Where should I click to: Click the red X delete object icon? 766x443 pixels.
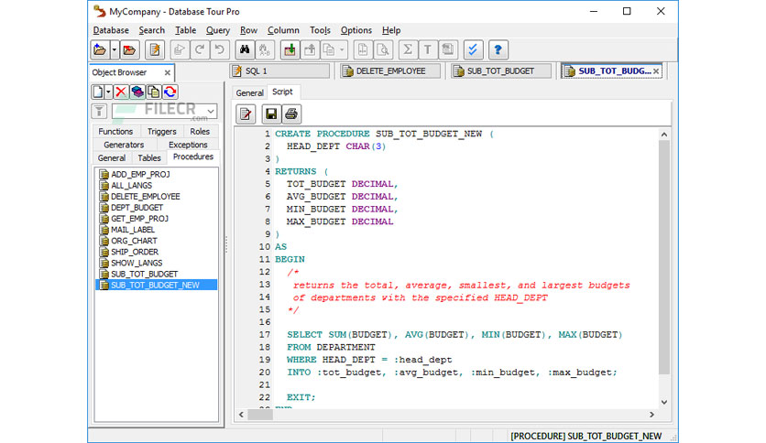click(x=121, y=92)
